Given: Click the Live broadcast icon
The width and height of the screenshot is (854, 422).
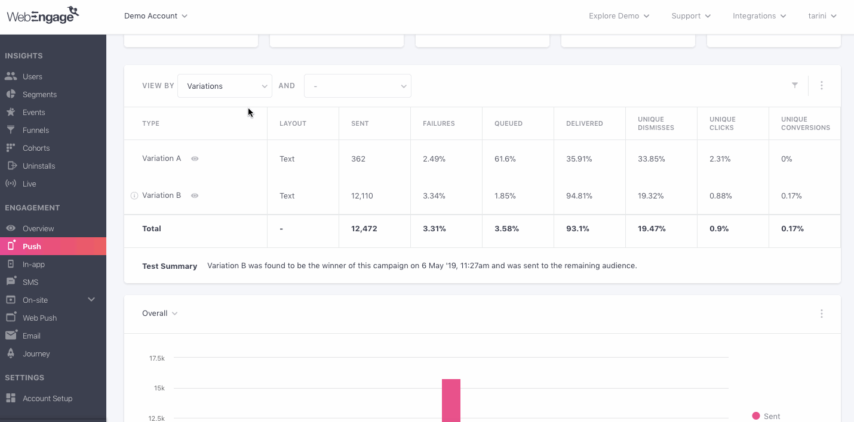Looking at the screenshot, I should [x=11, y=184].
